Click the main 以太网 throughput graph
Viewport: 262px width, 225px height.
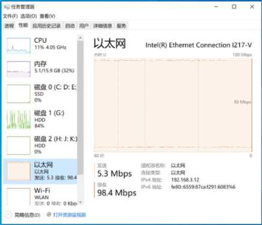click(x=173, y=105)
